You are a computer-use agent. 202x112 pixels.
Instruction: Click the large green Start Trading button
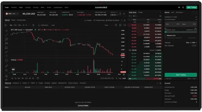click(181, 75)
